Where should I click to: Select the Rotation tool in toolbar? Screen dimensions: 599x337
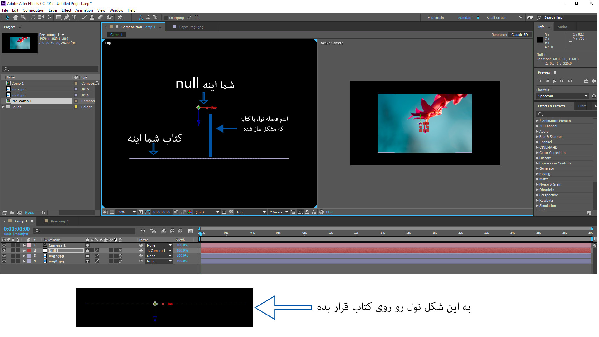(x=32, y=18)
